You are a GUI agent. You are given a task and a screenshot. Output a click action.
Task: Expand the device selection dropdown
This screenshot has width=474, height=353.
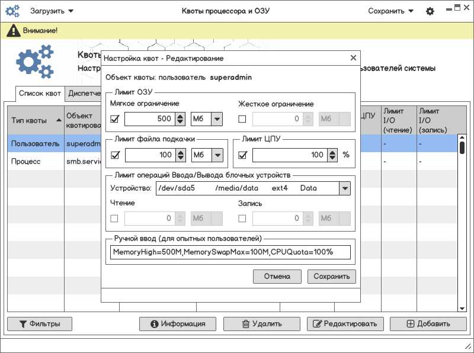(x=344, y=188)
